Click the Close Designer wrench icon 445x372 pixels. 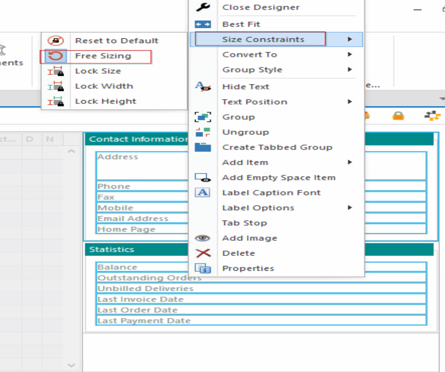tap(202, 7)
